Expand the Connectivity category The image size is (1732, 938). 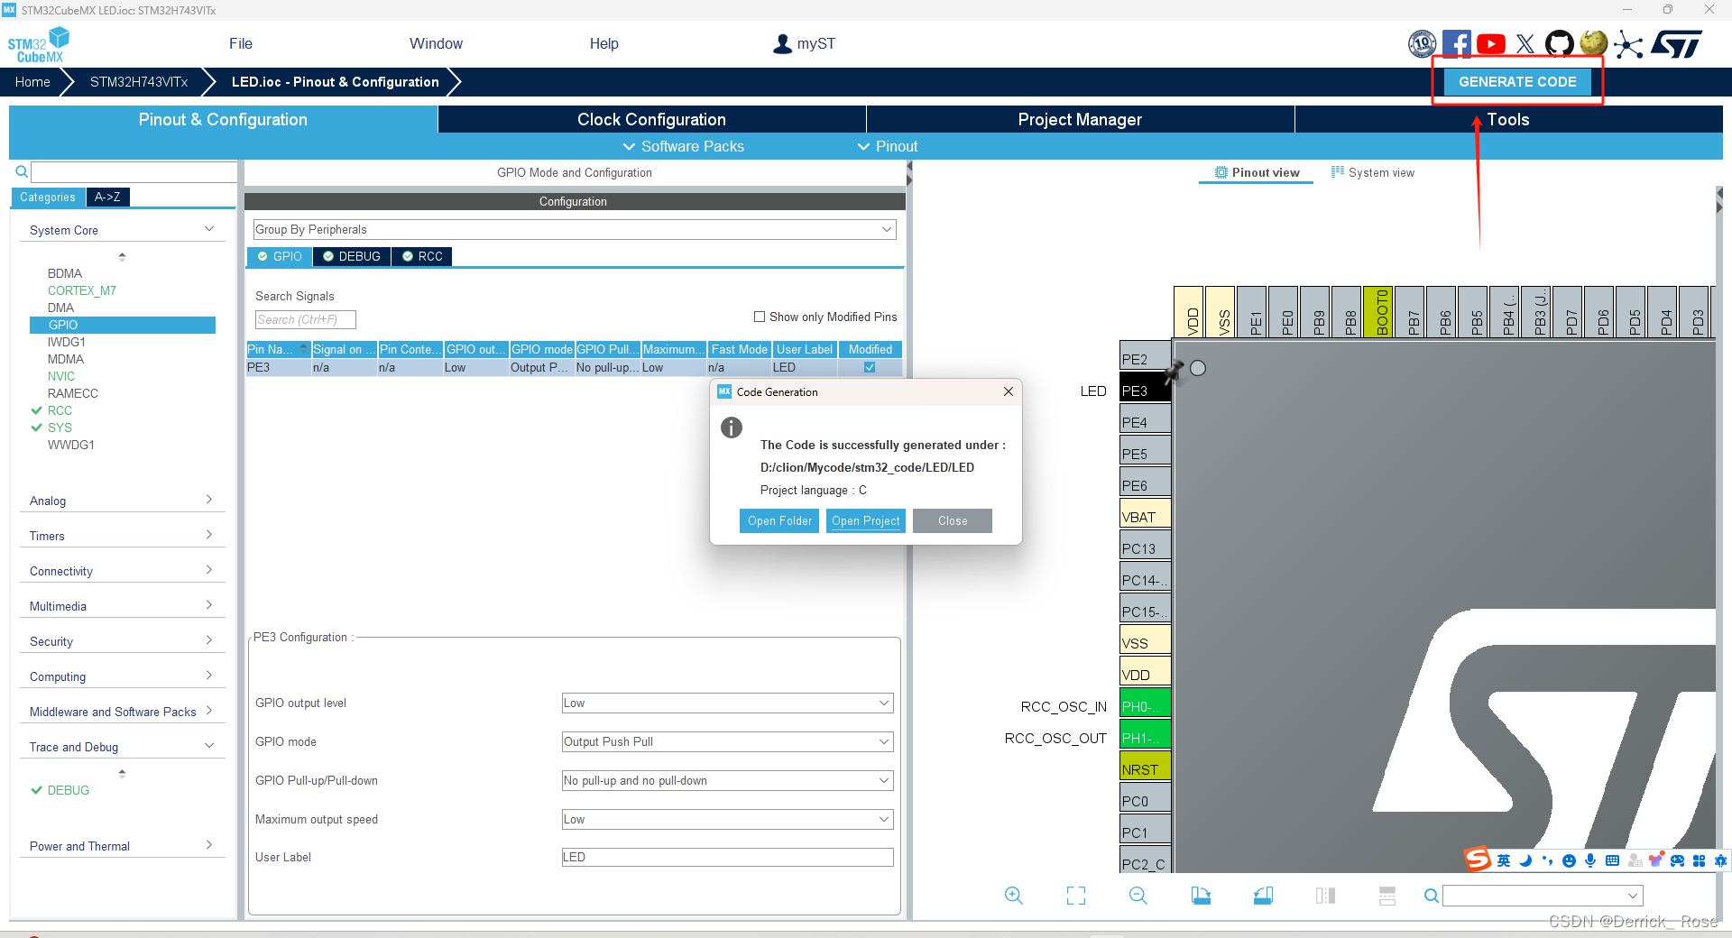[x=122, y=571]
